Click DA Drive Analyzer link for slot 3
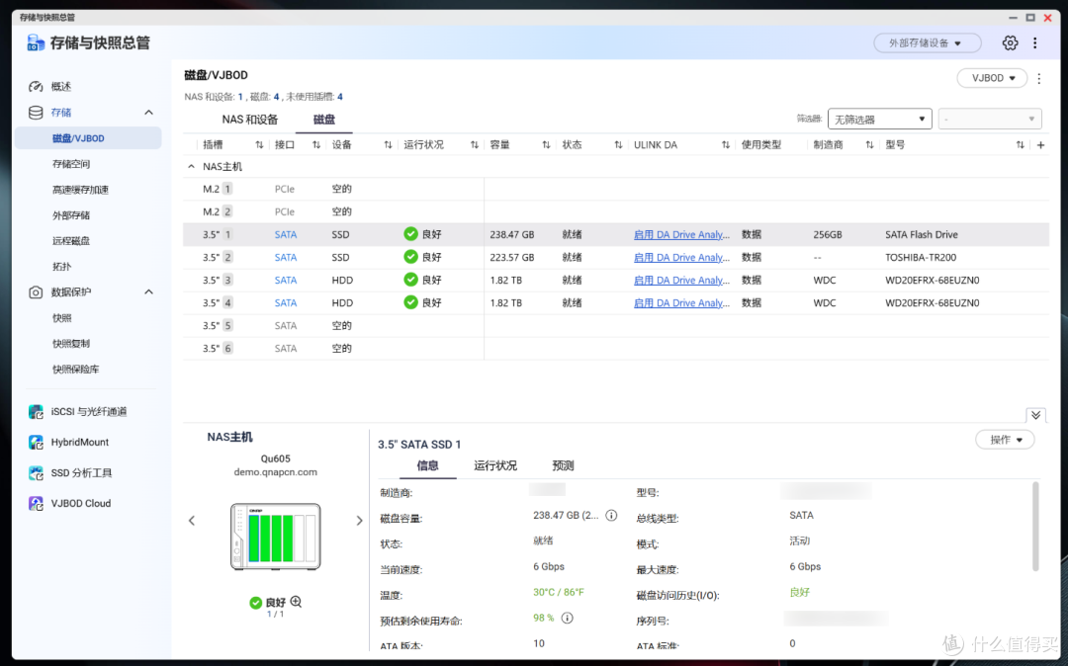 681,280
